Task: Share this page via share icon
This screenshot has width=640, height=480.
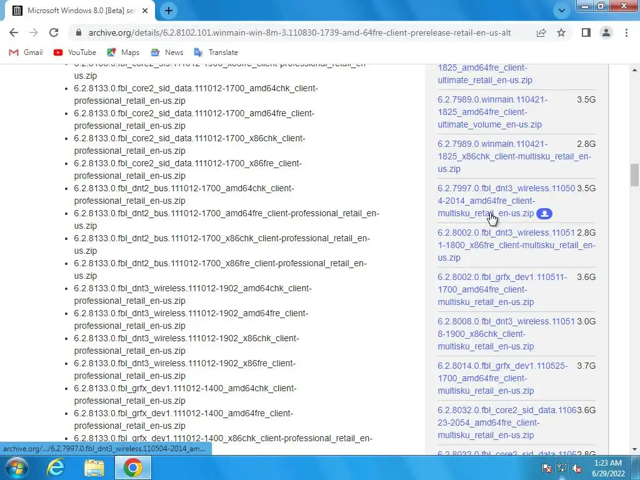Action: [x=541, y=32]
